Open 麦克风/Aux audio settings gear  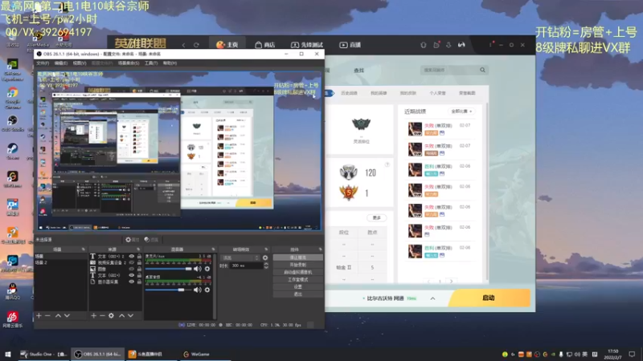click(x=207, y=269)
